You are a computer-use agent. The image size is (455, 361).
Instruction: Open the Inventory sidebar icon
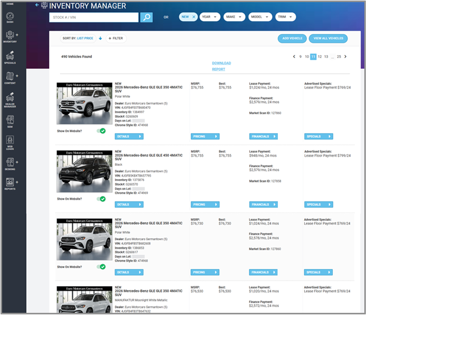click(10, 37)
